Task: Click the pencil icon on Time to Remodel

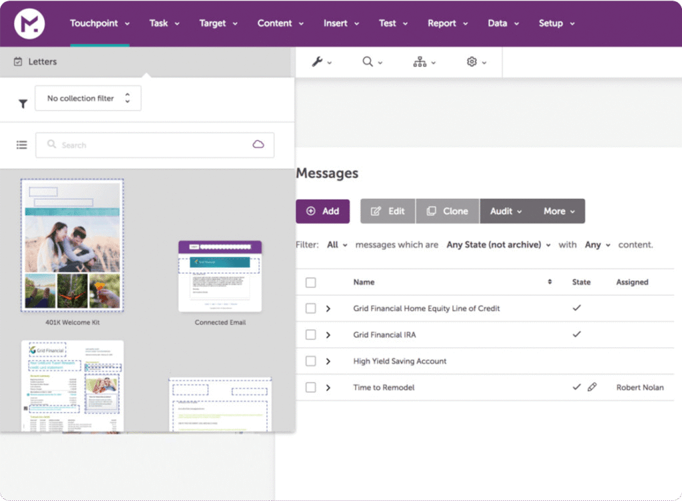Action: click(592, 387)
